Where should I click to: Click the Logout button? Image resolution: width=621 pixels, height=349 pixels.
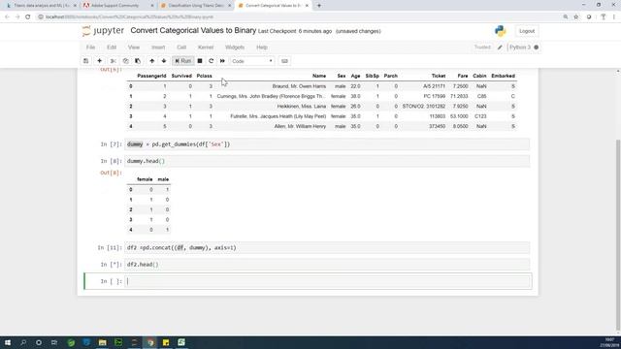[x=527, y=31]
